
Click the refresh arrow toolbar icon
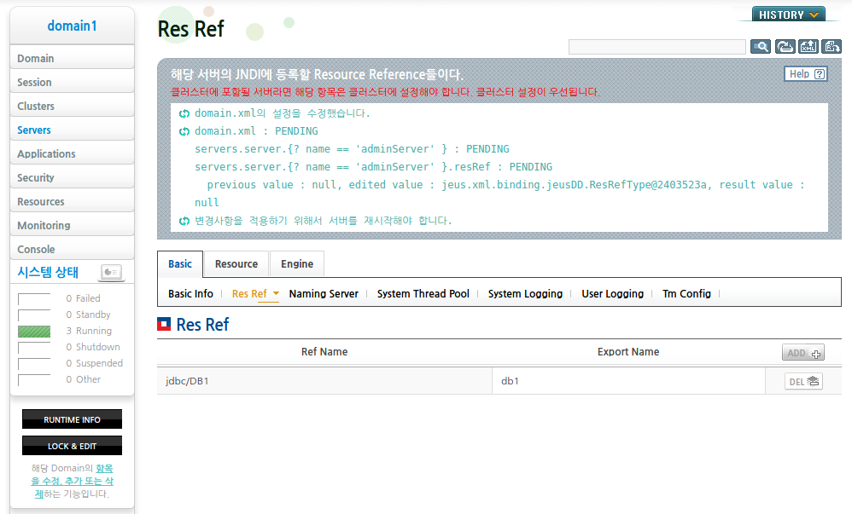click(785, 47)
